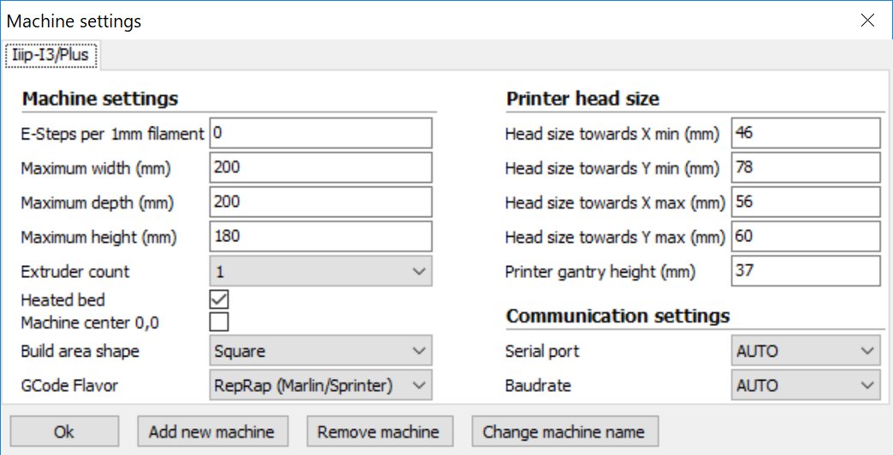The image size is (893, 455).
Task: Click the Head size towards Y max (mm) label
Action: tap(615, 236)
